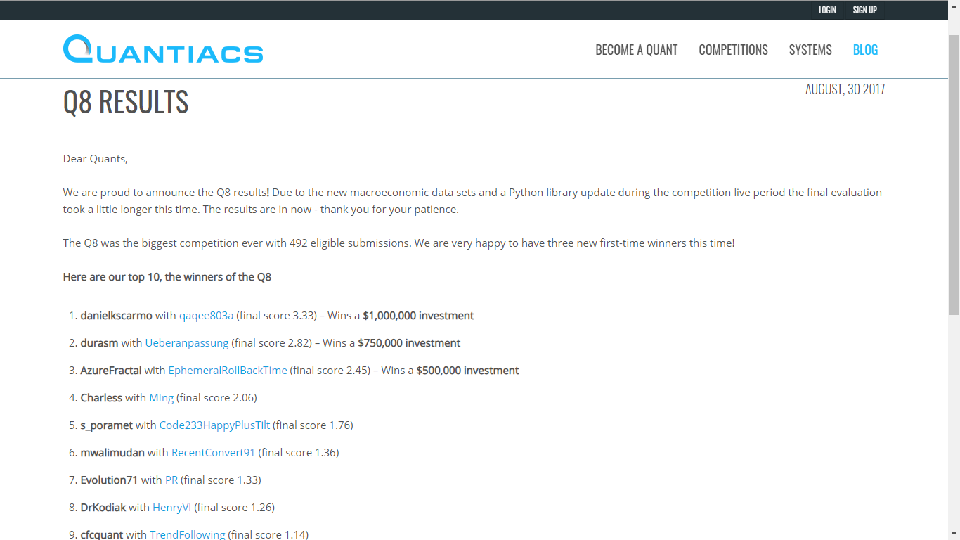Open the Code233HappyPlusTilt system link

coord(214,425)
